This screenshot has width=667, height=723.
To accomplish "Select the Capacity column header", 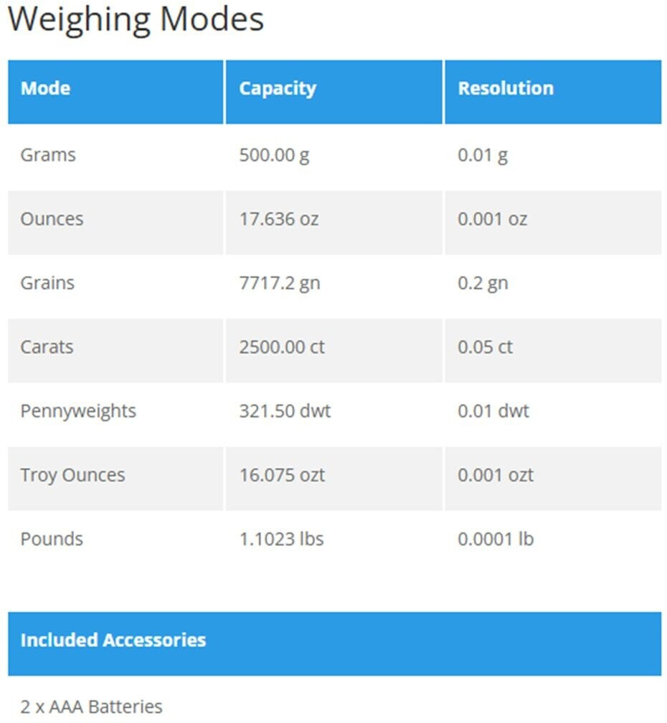I will click(278, 89).
